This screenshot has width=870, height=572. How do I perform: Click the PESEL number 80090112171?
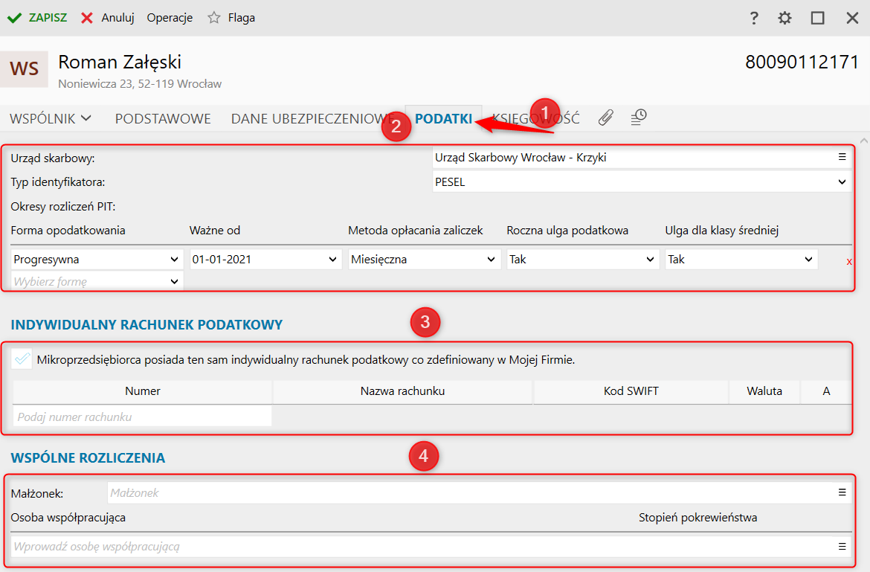tap(802, 62)
